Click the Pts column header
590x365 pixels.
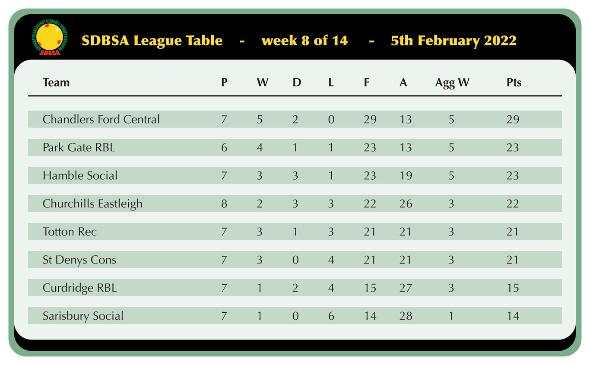[x=514, y=82]
